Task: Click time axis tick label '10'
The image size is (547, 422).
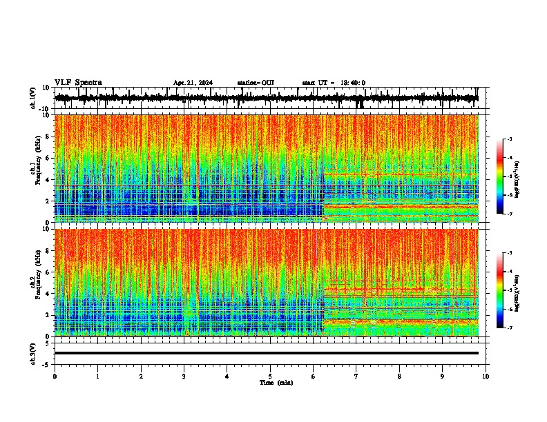Action: (x=486, y=376)
